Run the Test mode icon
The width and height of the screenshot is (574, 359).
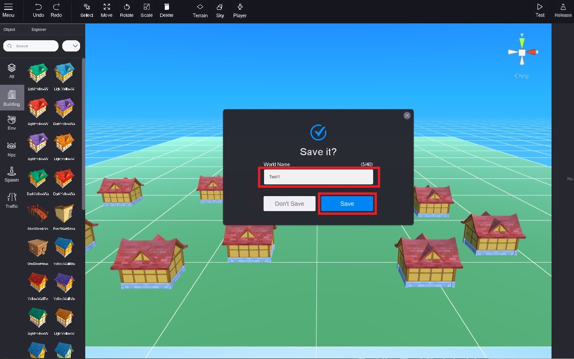click(x=539, y=10)
